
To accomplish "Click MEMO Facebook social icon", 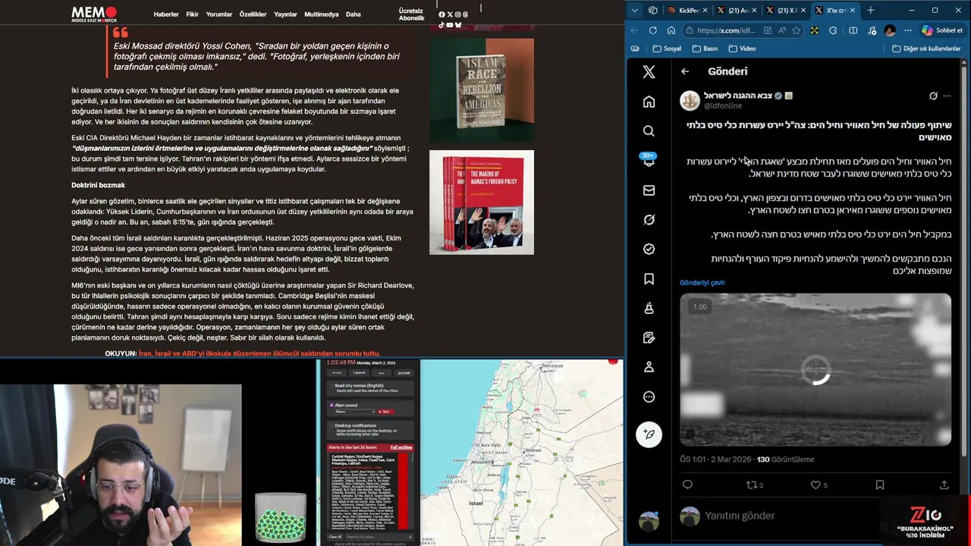I will point(442,14).
